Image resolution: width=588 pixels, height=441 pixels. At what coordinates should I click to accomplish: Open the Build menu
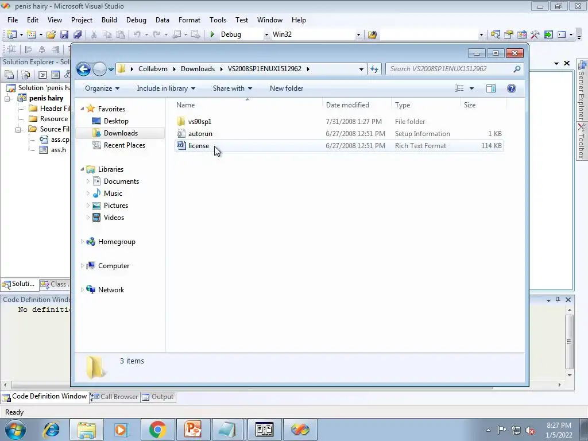click(109, 20)
